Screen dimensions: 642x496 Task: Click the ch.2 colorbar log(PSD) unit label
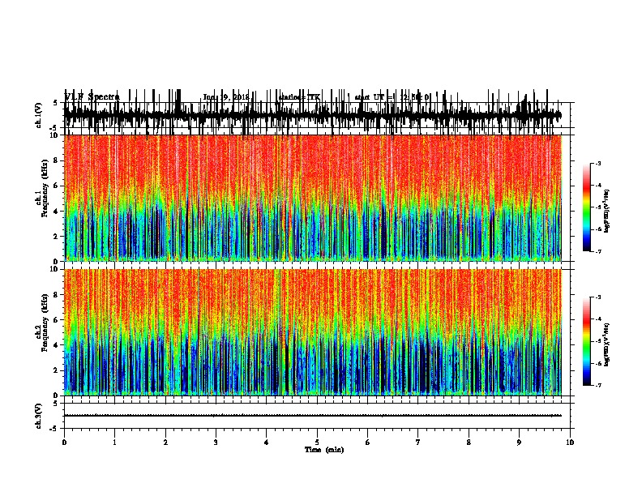point(606,344)
